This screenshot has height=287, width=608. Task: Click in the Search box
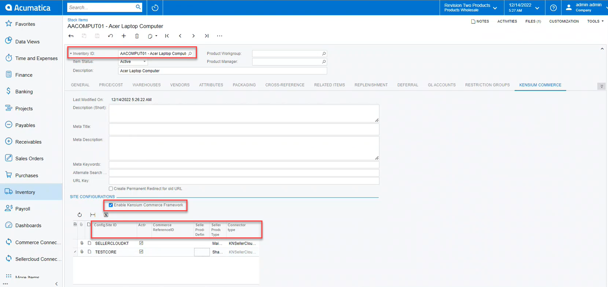click(x=100, y=7)
